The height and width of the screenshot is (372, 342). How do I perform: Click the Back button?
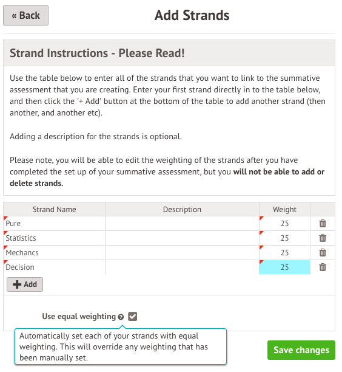click(25, 15)
